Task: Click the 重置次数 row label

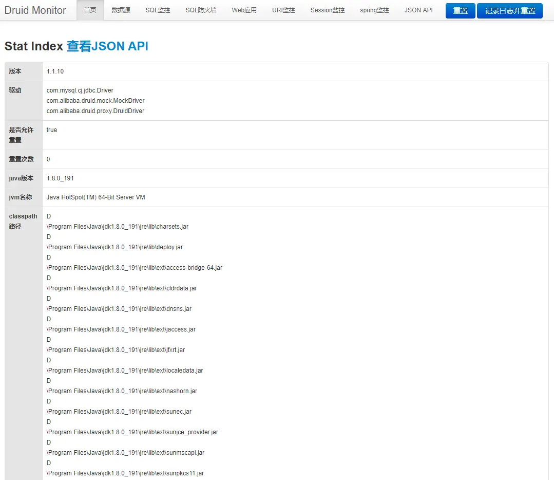Action: click(x=21, y=159)
